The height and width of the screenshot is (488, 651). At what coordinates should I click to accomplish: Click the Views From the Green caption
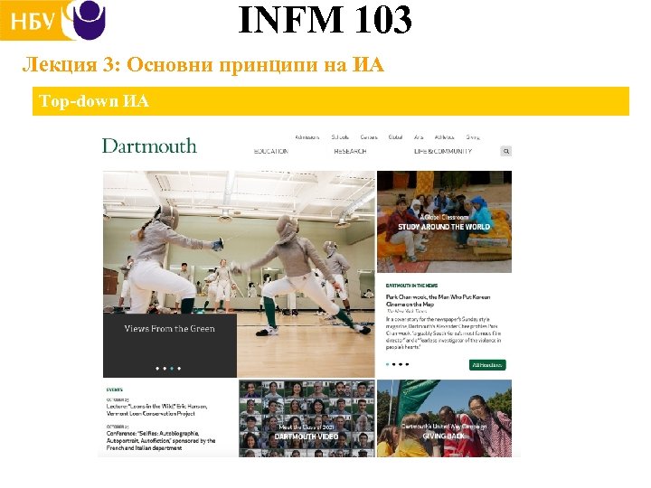tap(169, 329)
